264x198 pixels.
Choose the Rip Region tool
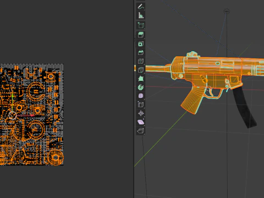click(141, 131)
